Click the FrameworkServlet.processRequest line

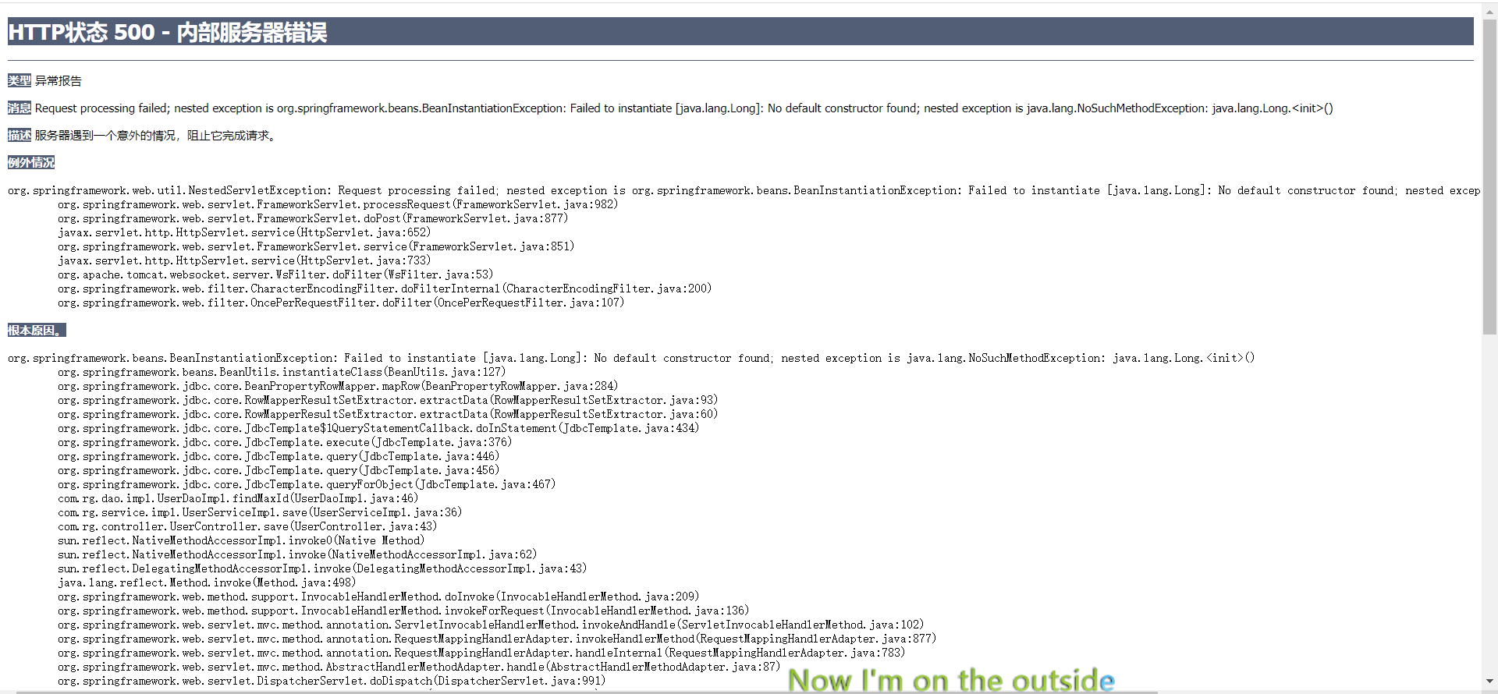pos(338,204)
